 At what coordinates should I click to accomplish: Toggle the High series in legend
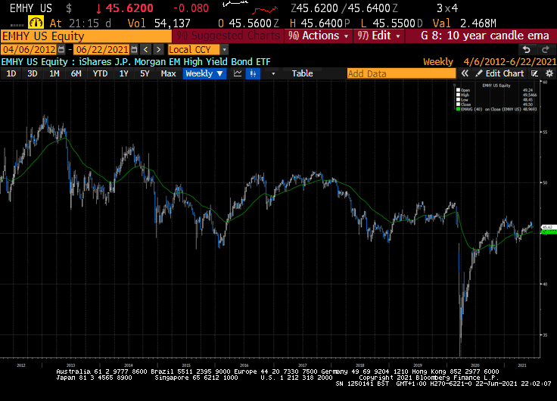[459, 95]
